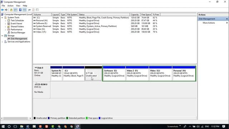Click the Disk 0 label panel
Viewport: 229px width, 129px height.
tap(42, 73)
